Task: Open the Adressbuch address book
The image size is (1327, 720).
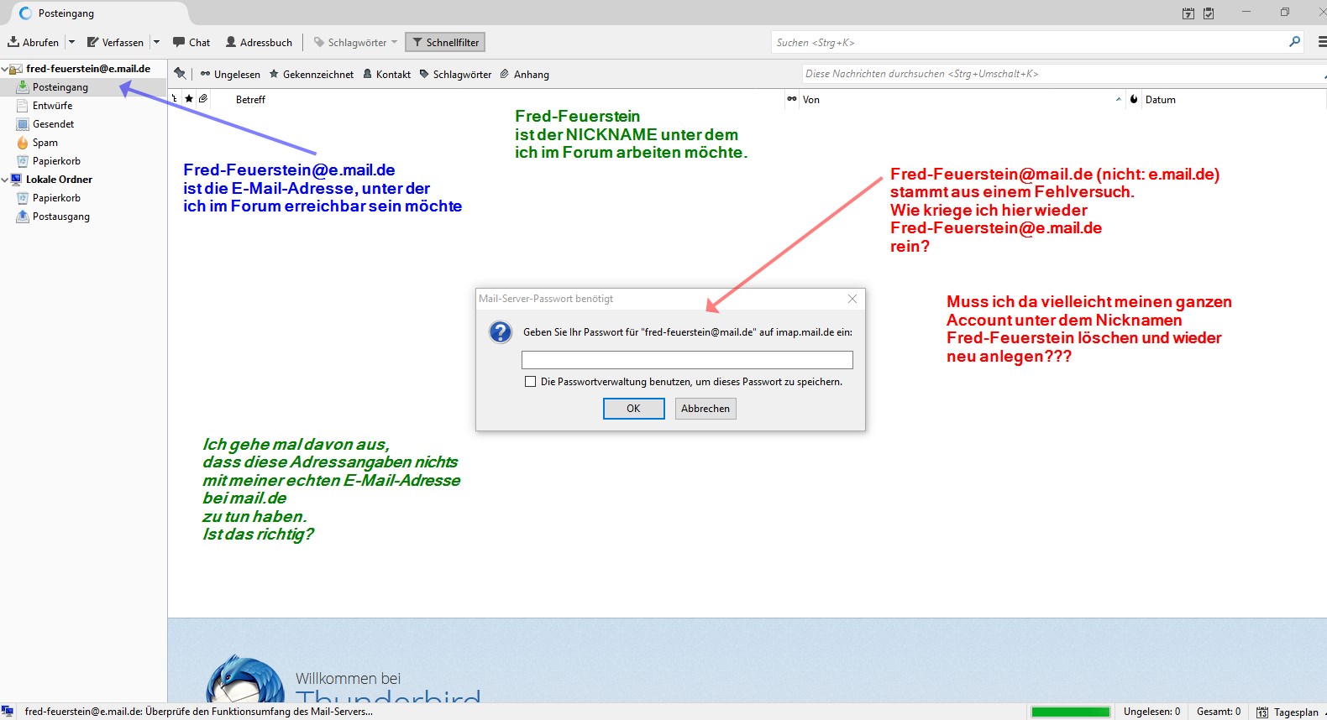Action: click(x=259, y=42)
